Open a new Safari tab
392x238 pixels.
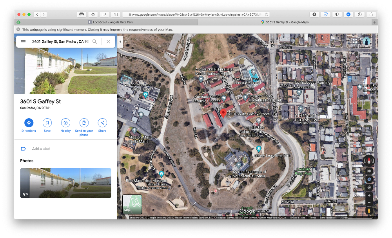tap(374, 22)
